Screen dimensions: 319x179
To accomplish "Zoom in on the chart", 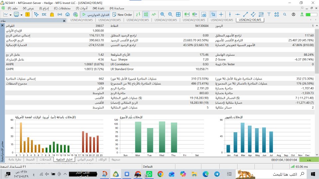I will [x=162, y=14].
